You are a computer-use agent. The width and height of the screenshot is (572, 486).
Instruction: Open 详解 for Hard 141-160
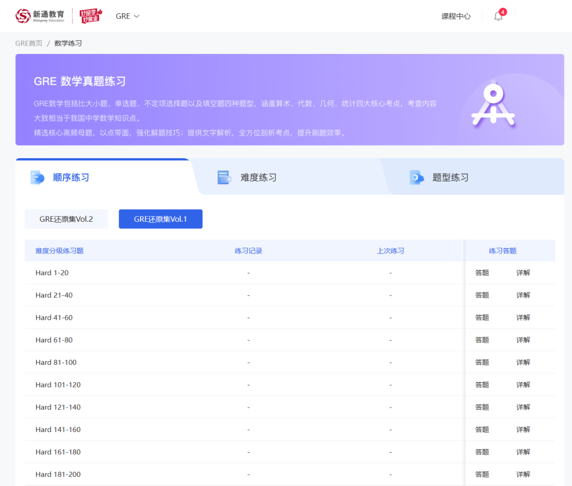[x=523, y=430]
